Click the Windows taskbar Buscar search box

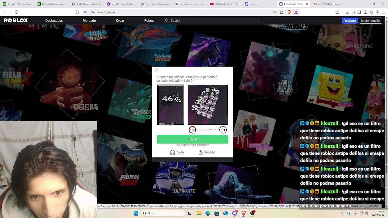tap(164, 213)
